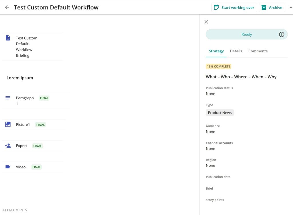Open the Comments tab

(258, 51)
